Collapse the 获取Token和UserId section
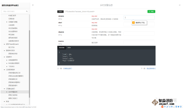This screenshot has height=108, width=183. point(5,44)
